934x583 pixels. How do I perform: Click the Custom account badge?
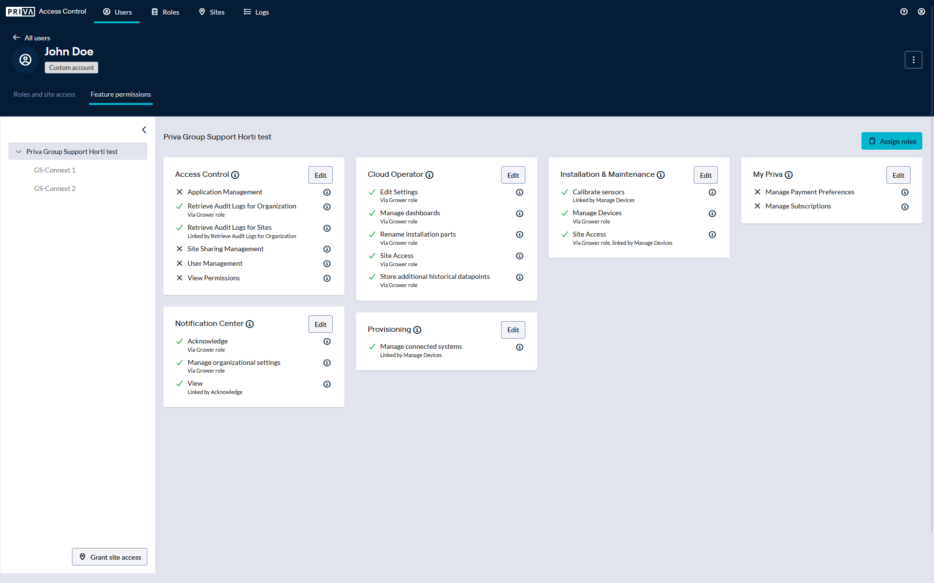72,68
